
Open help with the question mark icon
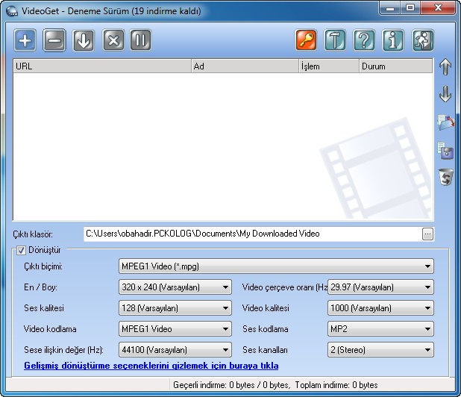click(364, 40)
